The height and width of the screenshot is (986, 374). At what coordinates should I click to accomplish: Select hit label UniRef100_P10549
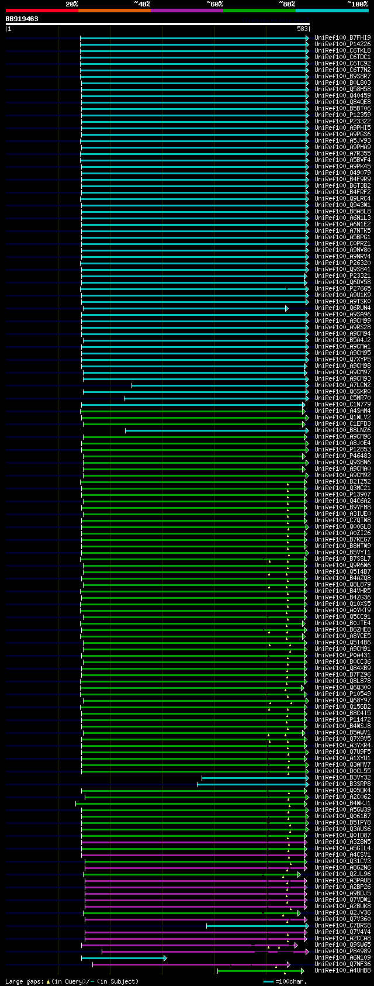(x=342, y=694)
